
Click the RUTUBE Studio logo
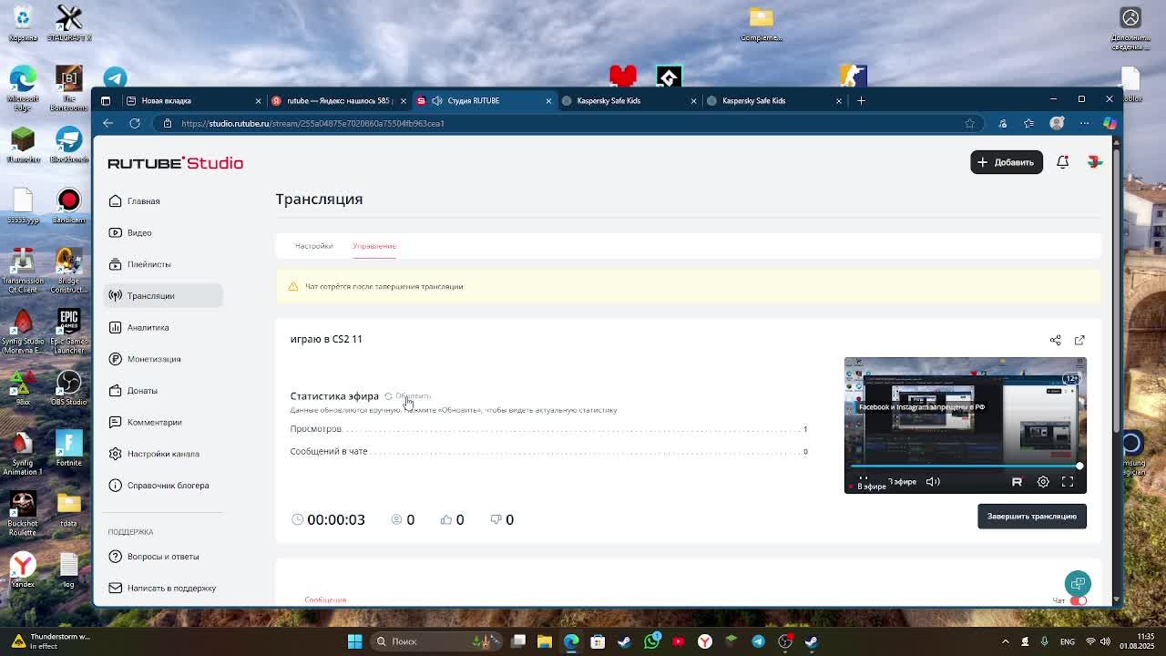pyautogui.click(x=175, y=163)
